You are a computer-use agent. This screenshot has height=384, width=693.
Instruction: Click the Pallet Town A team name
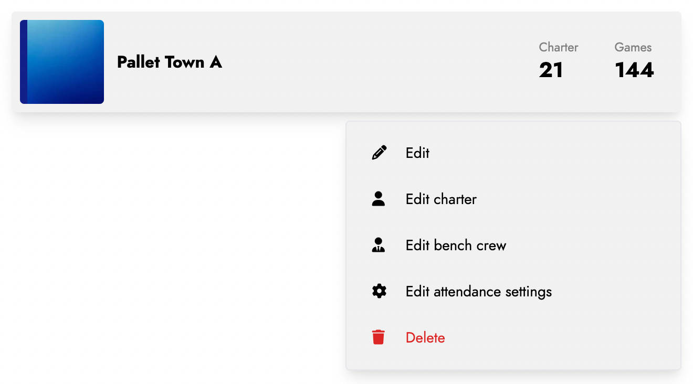(170, 62)
